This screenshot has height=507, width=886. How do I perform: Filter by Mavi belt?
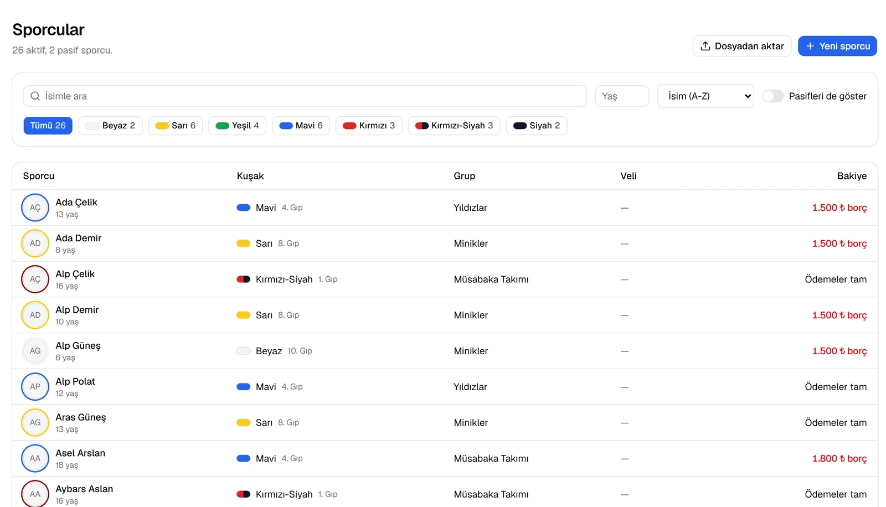pos(301,126)
